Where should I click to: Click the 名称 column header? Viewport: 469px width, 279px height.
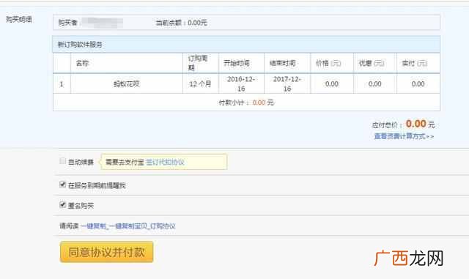click(127, 63)
